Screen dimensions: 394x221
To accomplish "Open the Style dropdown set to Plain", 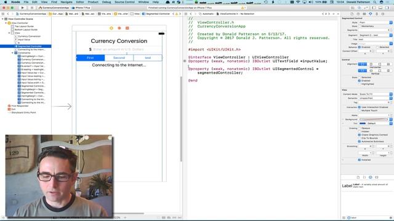I will coord(376,23).
